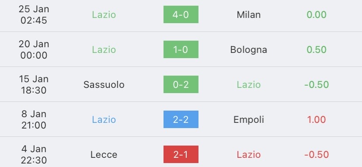This screenshot has height=167, width=362.
Task: Select the 1.00 handicap for Empoli match
Action: coord(317,120)
